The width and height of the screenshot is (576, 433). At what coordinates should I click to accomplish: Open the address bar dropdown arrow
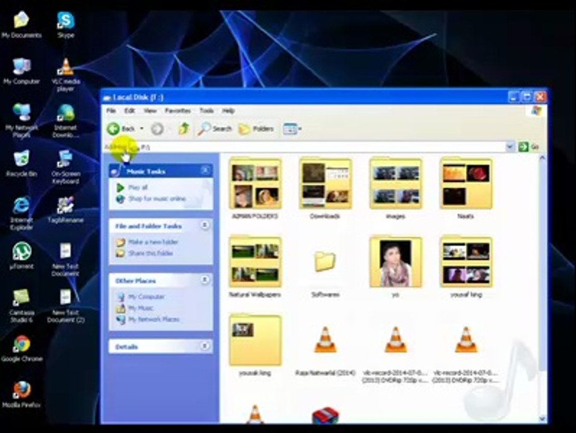point(510,147)
